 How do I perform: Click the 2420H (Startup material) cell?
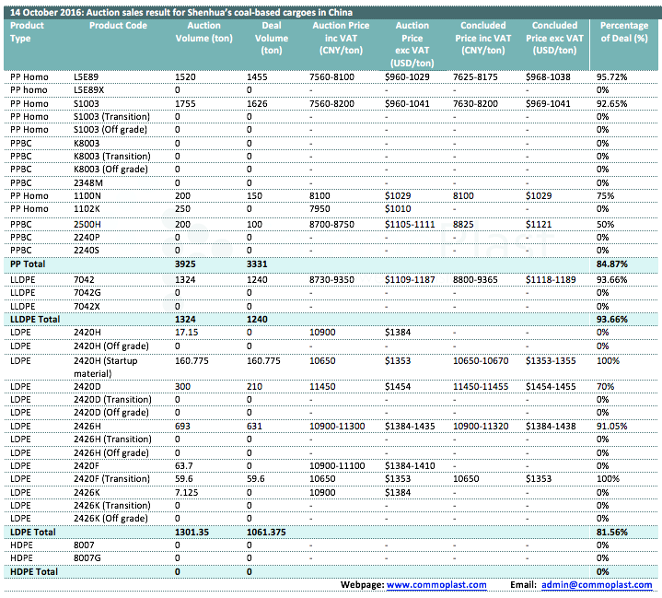pos(111,367)
